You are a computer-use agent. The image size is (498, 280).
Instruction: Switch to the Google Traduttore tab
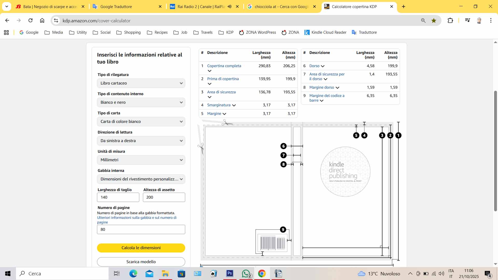(x=122, y=6)
